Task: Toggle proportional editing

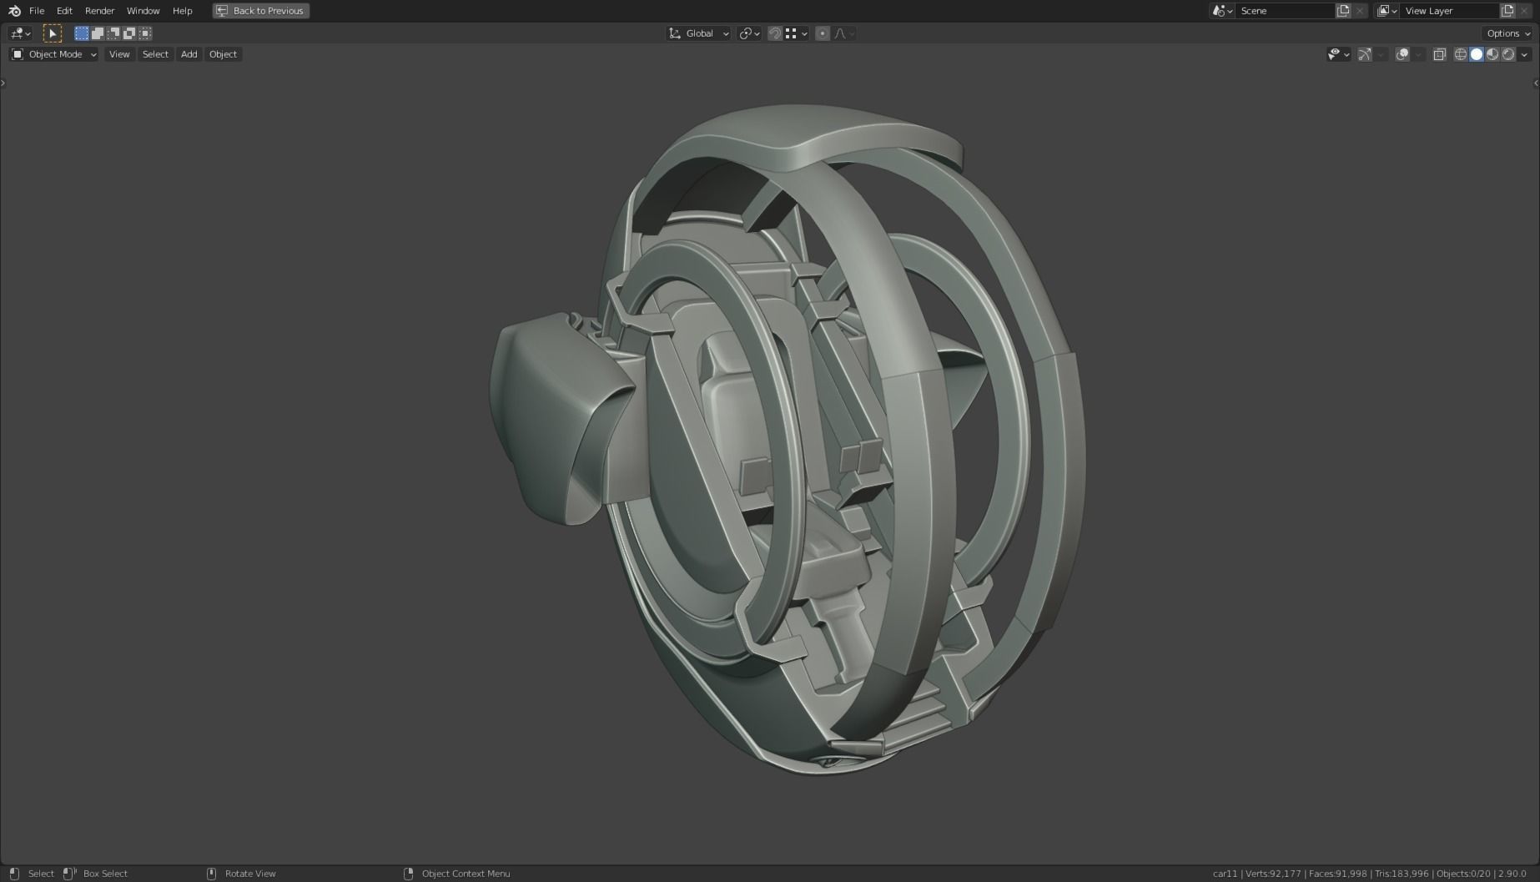Action: point(823,33)
